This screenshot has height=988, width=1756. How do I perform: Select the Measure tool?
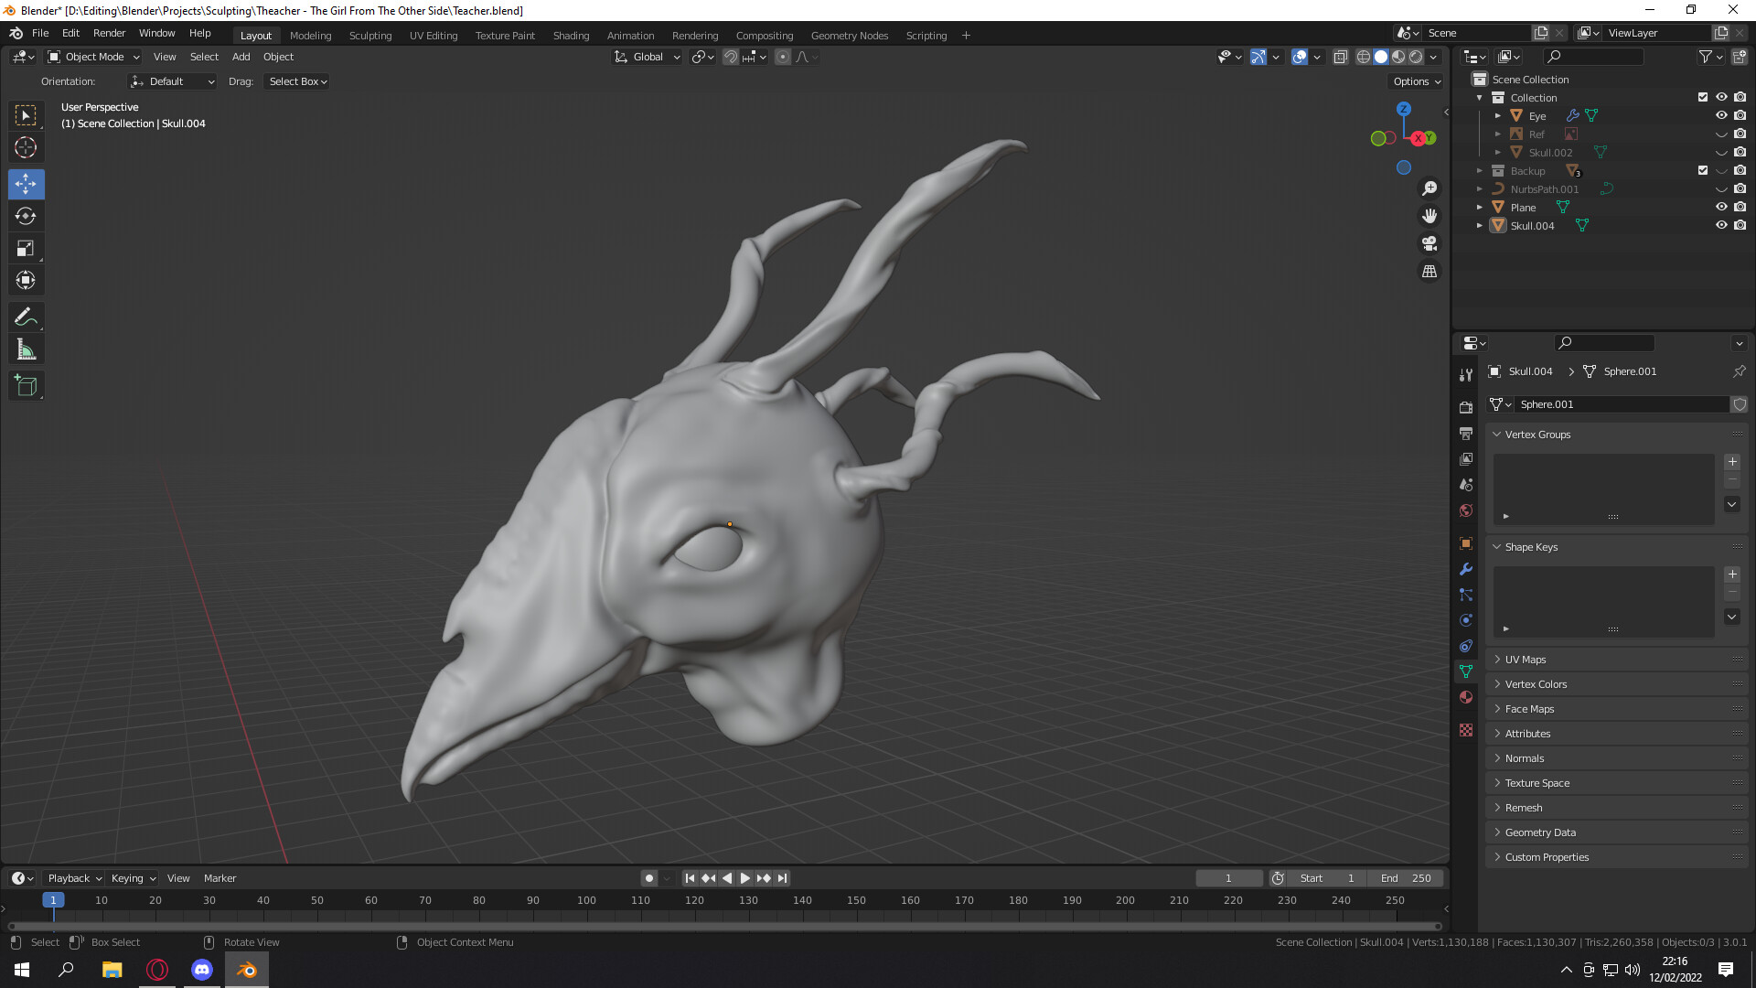[x=26, y=349]
